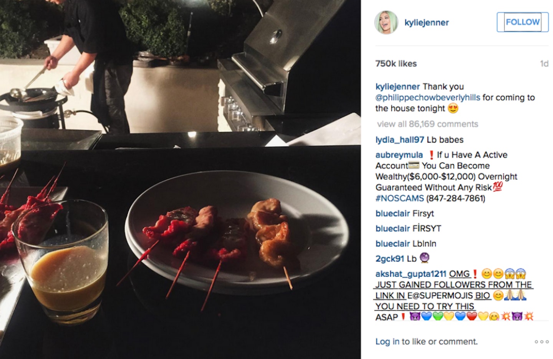
Task: Open 2gck91 commenter profile
Action: (x=390, y=259)
